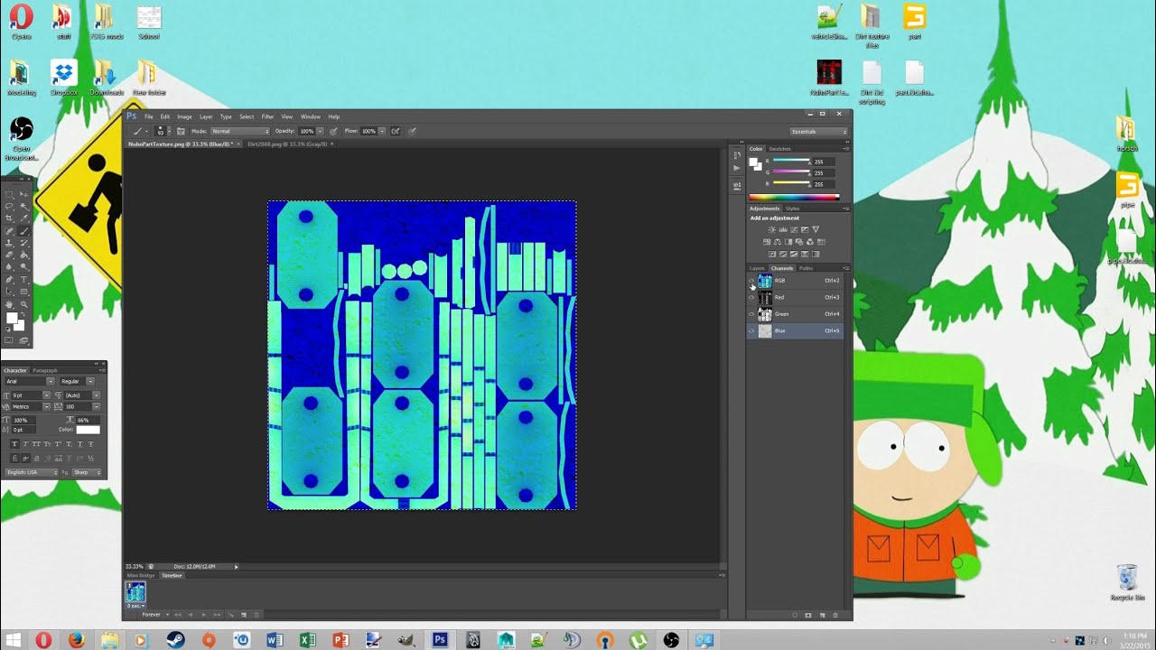Select the Zoom tool
The width and height of the screenshot is (1156, 650).
[x=24, y=305]
